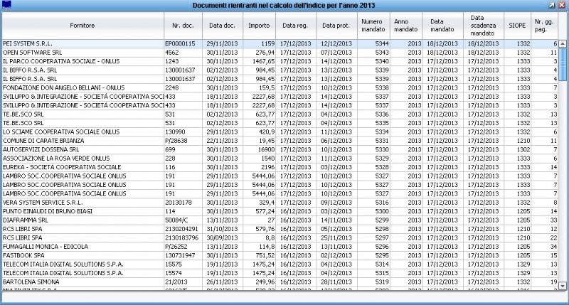Click data doc. 31/10/2013
Viewport: 569px width, 305px height.
tap(222, 229)
